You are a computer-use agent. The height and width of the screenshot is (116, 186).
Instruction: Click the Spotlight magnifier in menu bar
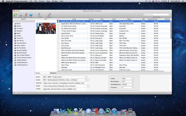183,1
